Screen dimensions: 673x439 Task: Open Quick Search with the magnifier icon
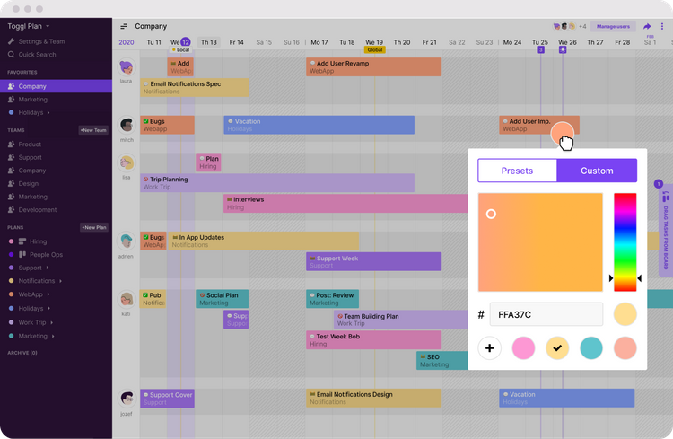click(x=11, y=55)
